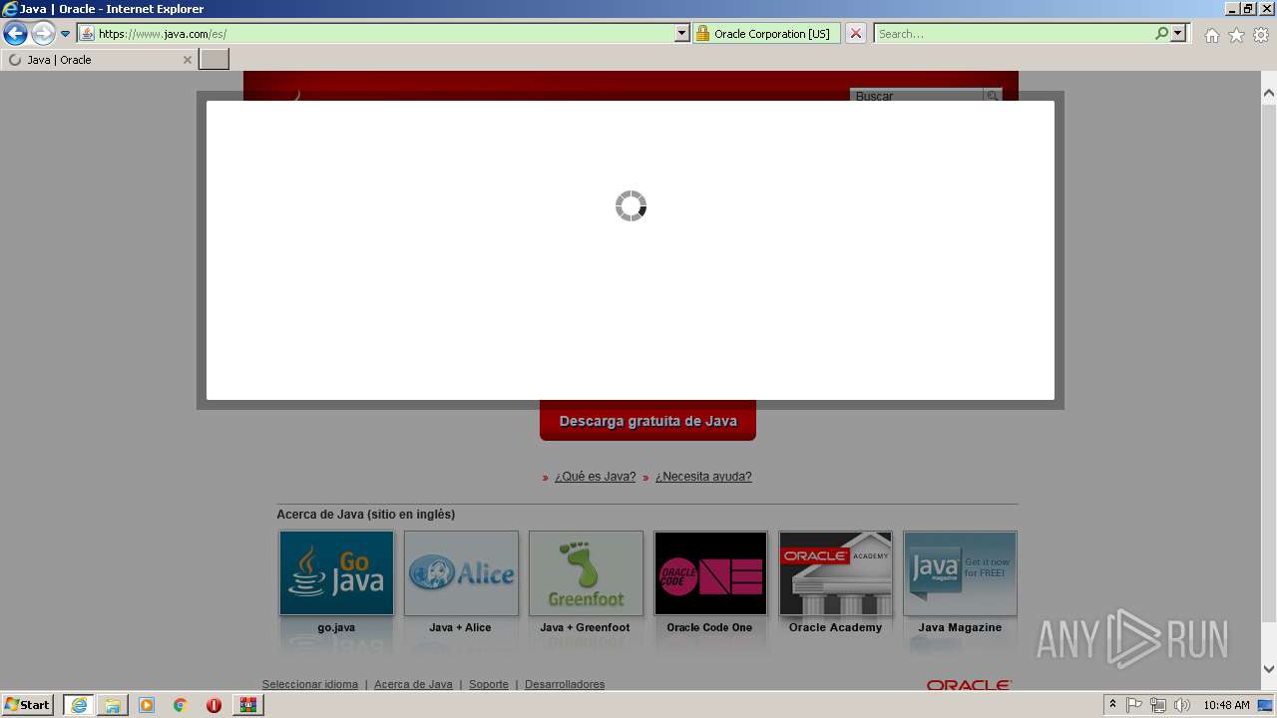Click the Java + Greenfoot caption
This screenshot has height=718, width=1277.
point(585,627)
